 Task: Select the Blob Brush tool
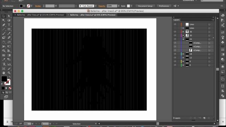click(x=4, y=38)
